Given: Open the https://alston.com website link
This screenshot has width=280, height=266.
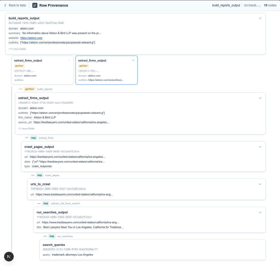Looking at the screenshot, I should pos(31,38).
